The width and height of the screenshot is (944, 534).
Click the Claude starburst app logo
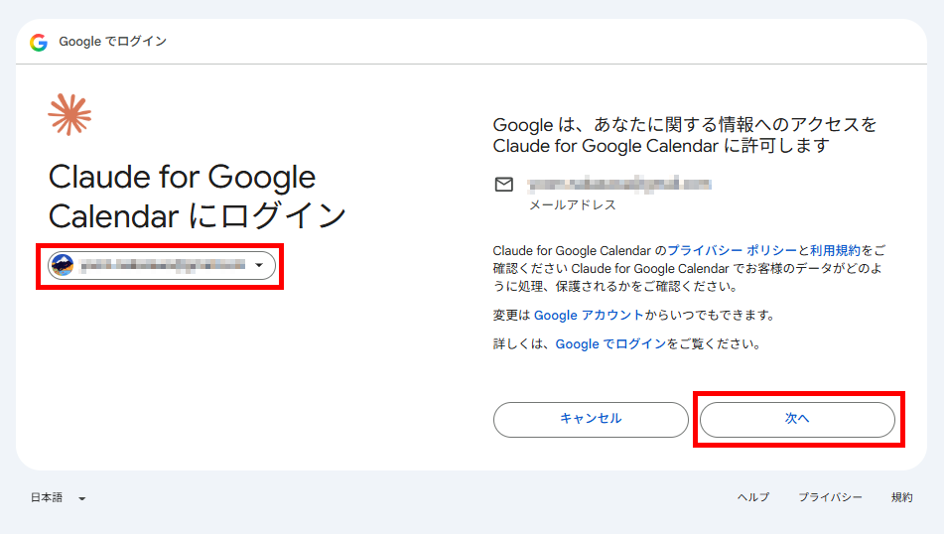69,114
